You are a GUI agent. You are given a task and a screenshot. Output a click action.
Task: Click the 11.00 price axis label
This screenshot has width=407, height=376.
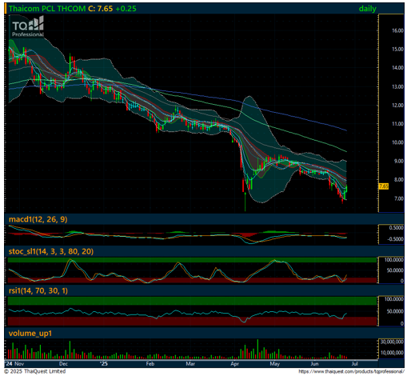tap(397, 124)
